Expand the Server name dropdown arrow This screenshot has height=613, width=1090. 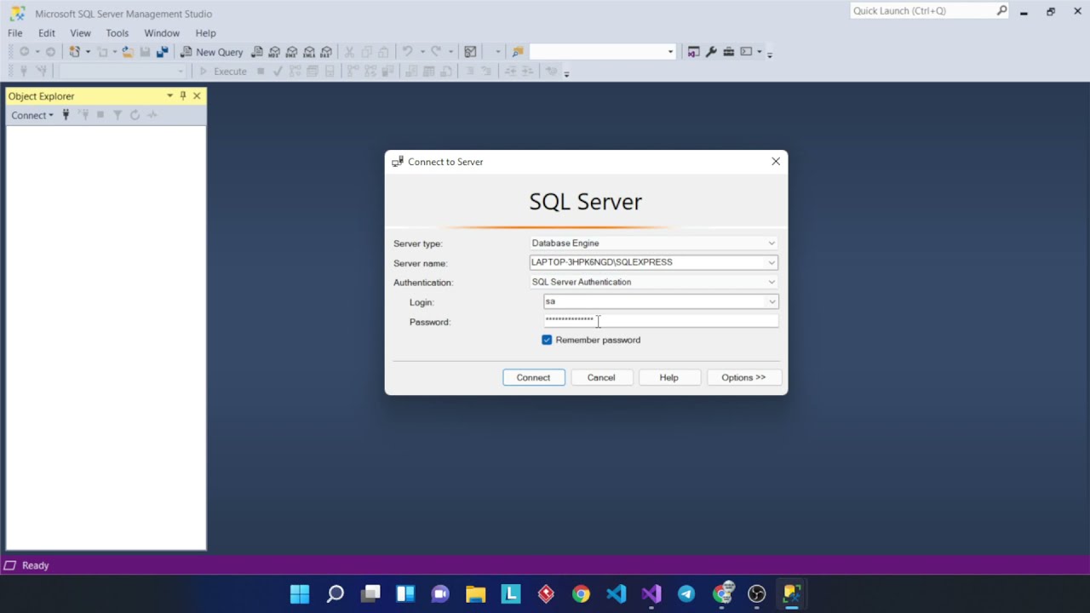pyautogui.click(x=772, y=262)
